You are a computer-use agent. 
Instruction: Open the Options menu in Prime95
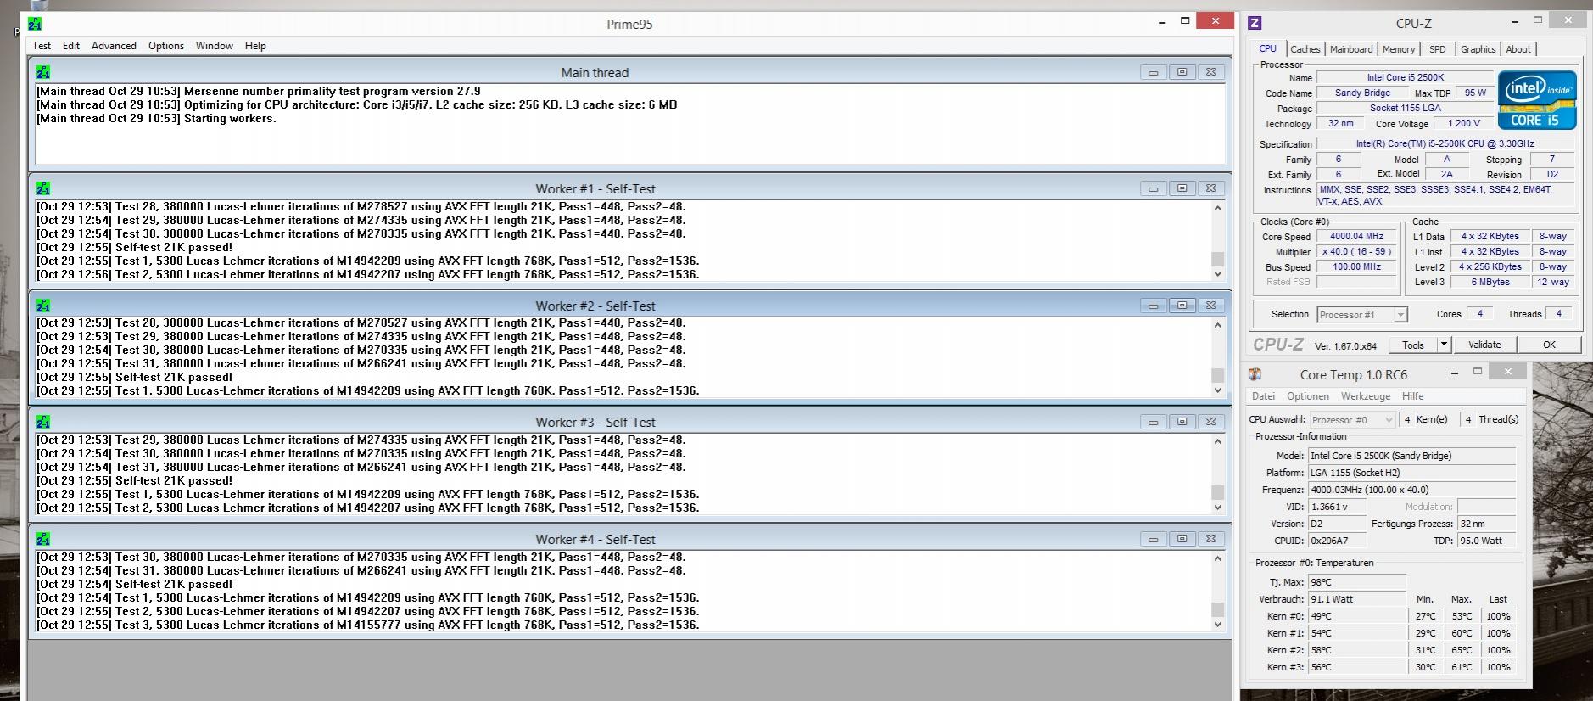pyautogui.click(x=166, y=46)
